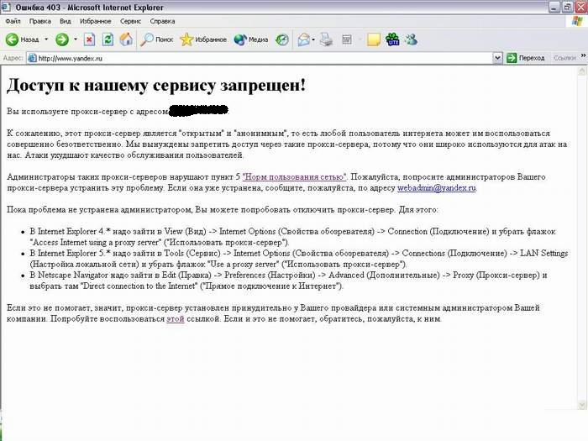Open the Файл menu
This screenshot has height=441, width=588.
(x=13, y=21)
